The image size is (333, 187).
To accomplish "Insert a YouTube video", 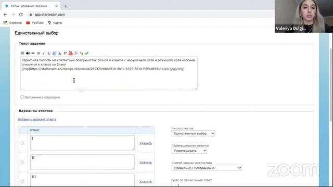I will [x=71, y=53].
